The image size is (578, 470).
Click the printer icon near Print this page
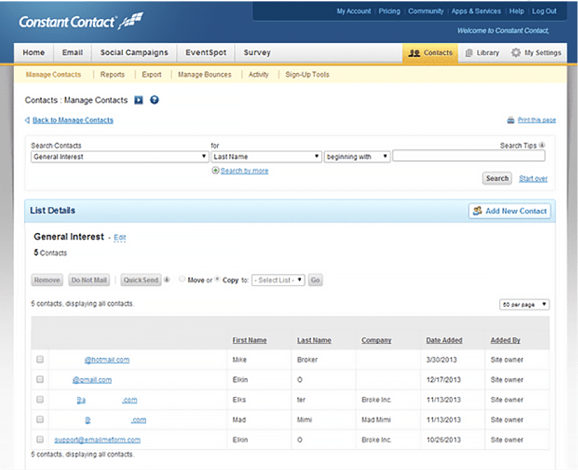(510, 120)
